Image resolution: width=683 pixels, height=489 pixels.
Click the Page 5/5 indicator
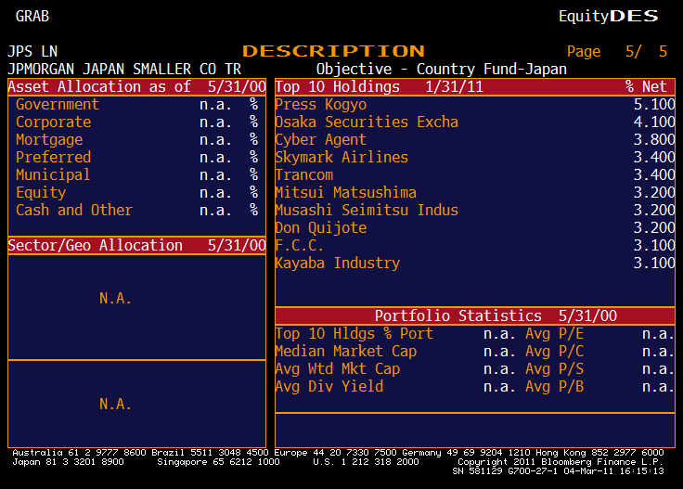coord(616,51)
